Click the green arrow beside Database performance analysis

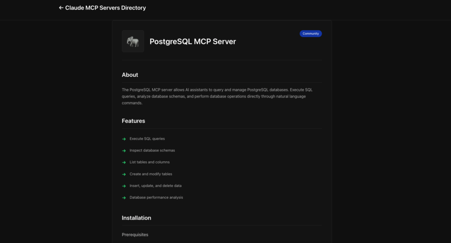tap(124, 198)
